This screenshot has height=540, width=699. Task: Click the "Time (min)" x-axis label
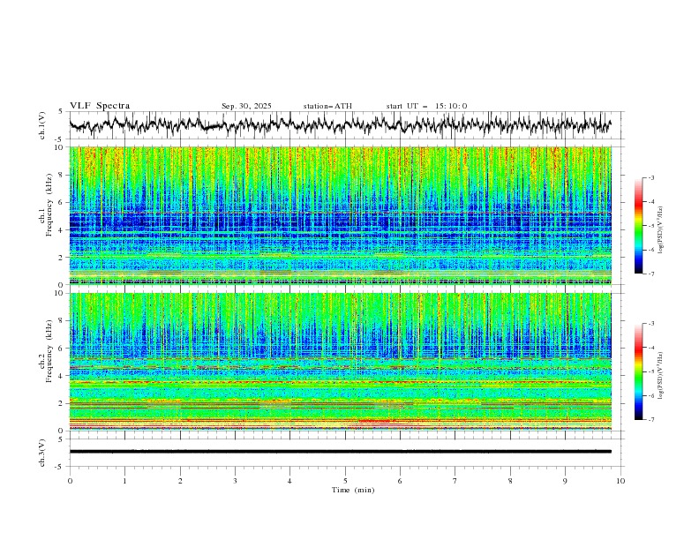point(353,490)
